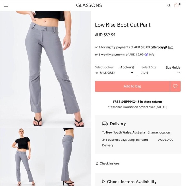Open the Size Guide link

(173, 67)
